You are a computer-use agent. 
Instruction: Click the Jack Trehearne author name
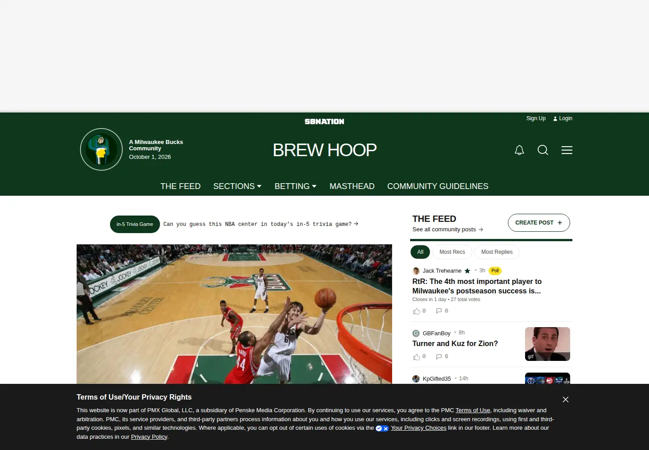[442, 271]
